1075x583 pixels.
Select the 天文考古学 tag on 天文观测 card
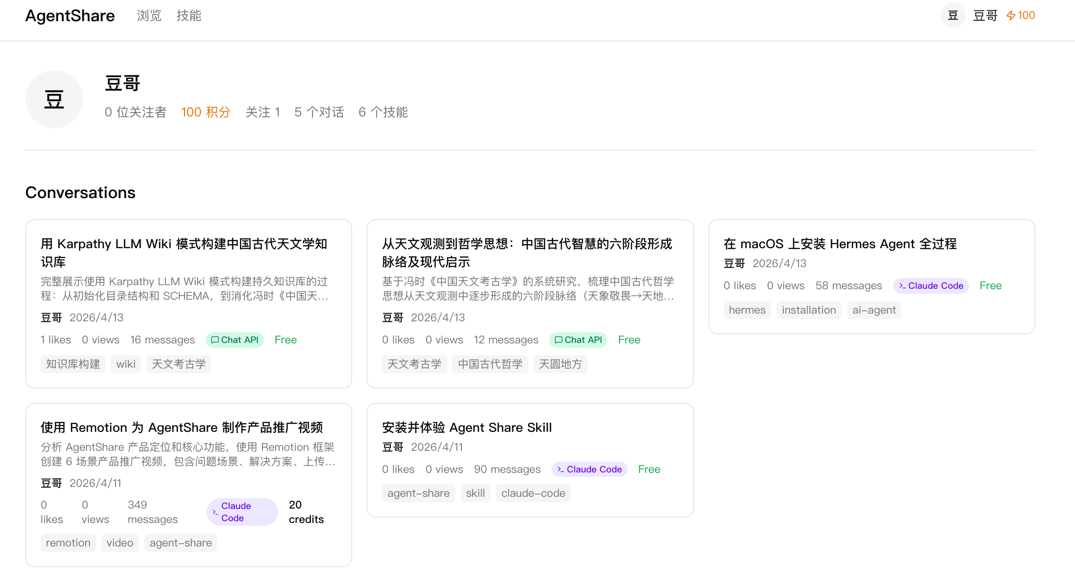tap(414, 364)
